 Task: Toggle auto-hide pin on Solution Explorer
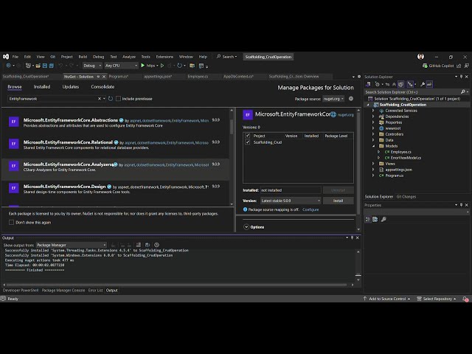coord(461,77)
